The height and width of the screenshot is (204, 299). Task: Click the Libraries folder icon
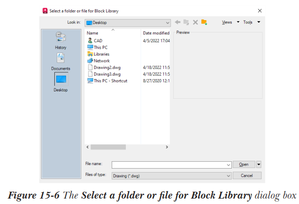tap(90, 54)
